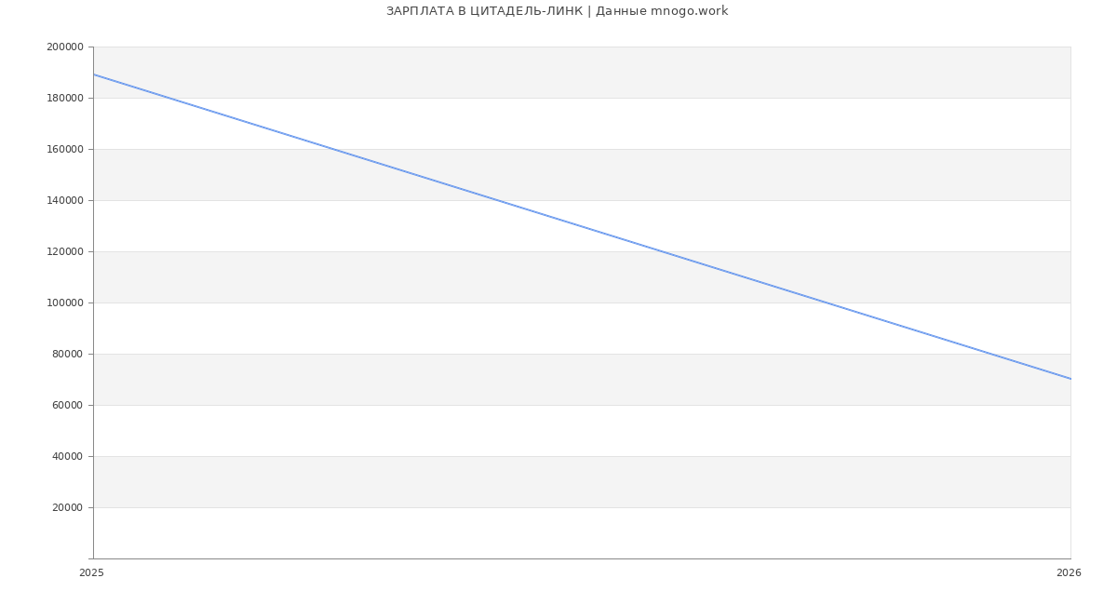1117x605 pixels.
Task: Pick the 120000 y-axis label
Action: (x=64, y=252)
